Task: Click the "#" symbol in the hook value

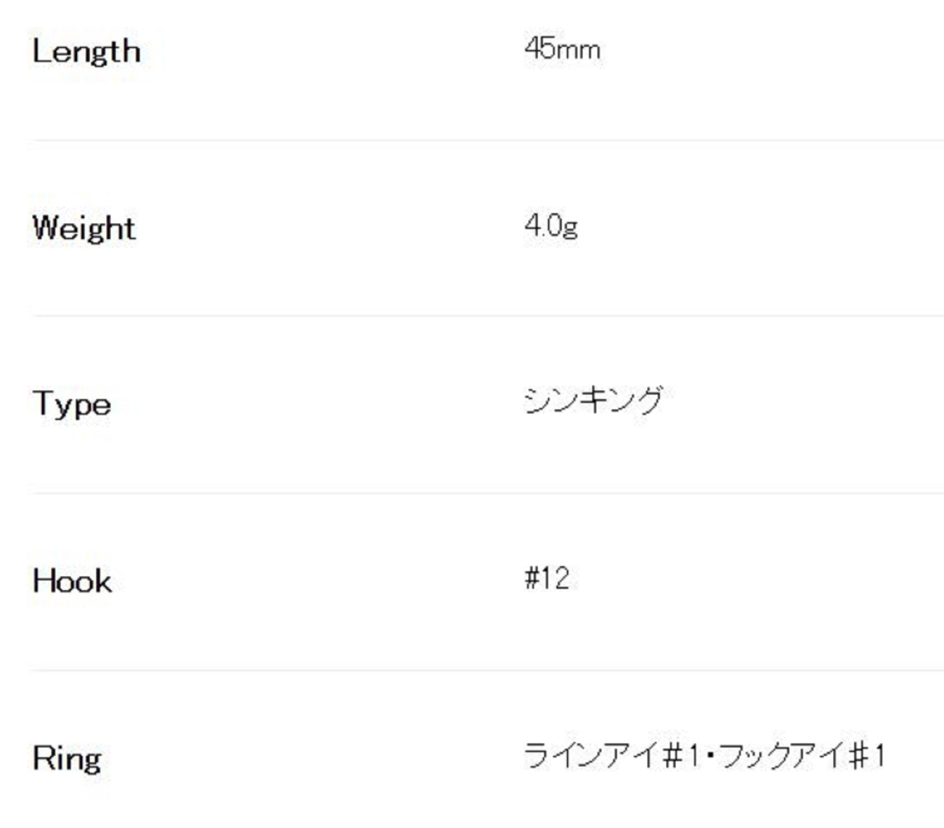Action: click(532, 578)
